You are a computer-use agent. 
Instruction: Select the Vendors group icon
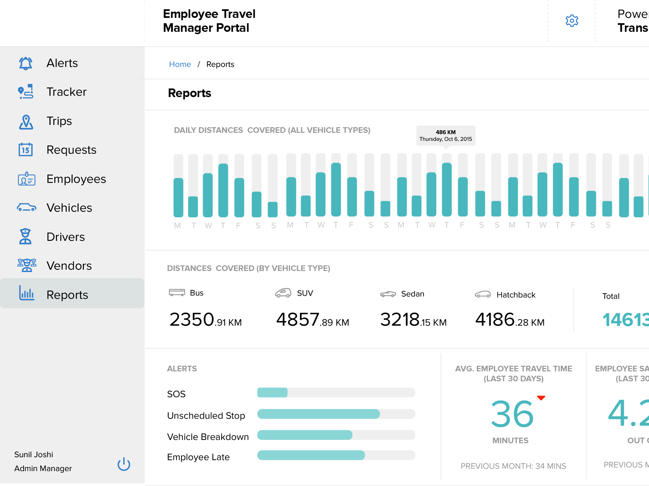tap(25, 265)
